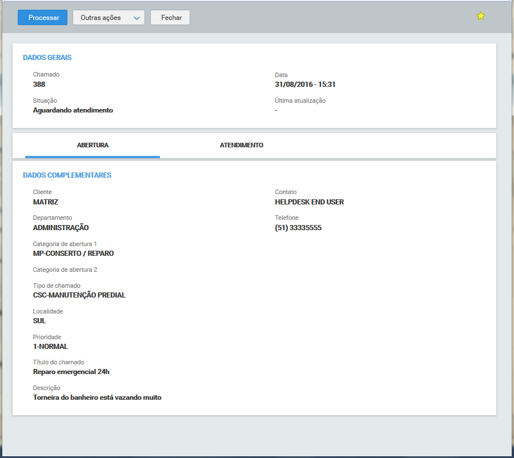Click ticket type CSC-MANUTENÇÃO PREDIAL
The image size is (514, 458).
tap(79, 295)
